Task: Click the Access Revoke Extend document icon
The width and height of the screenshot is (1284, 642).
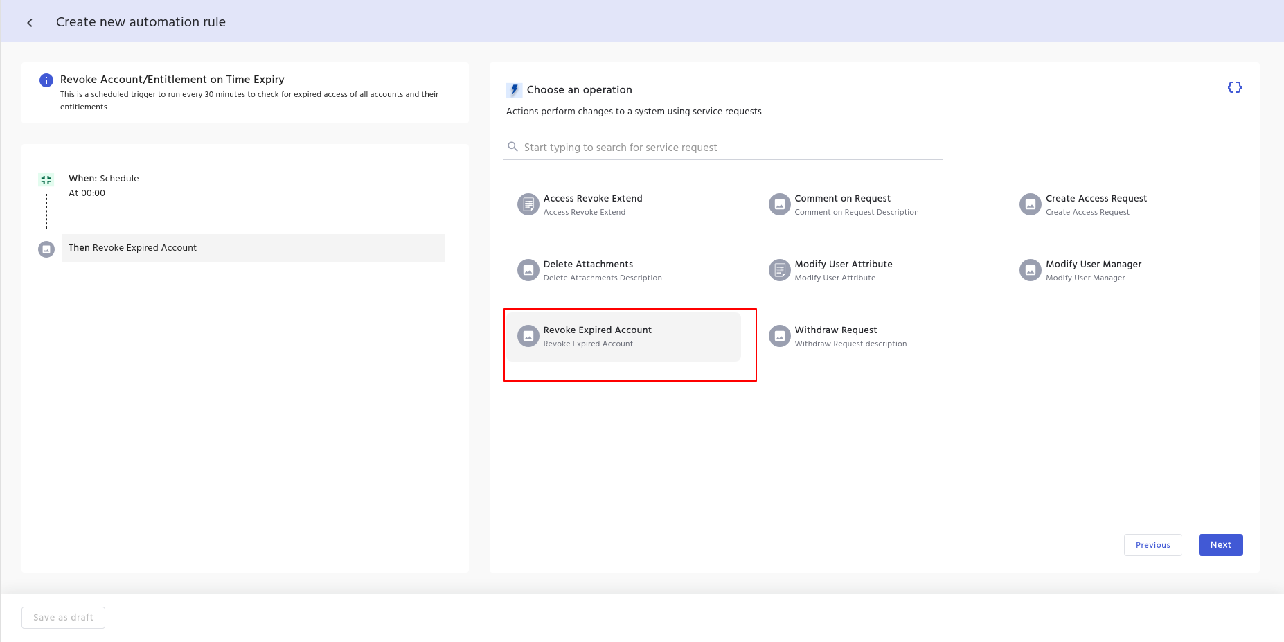Action: [x=528, y=204]
